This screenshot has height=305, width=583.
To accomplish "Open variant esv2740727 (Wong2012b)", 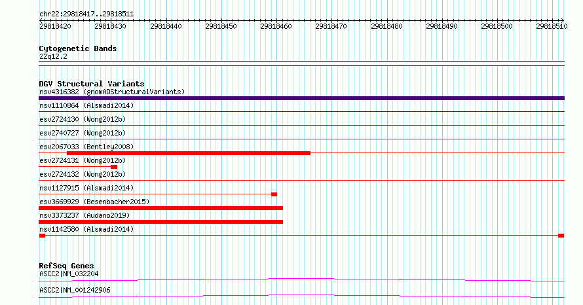I will tap(83, 133).
